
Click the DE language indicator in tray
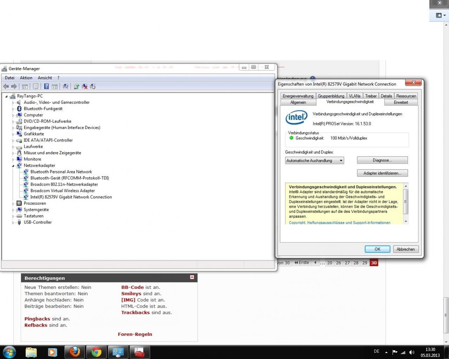pyautogui.click(x=377, y=351)
